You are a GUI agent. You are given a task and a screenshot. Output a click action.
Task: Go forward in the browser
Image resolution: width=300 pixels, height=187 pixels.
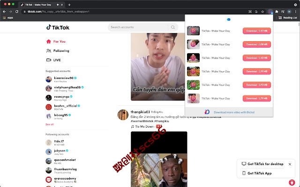point(10,12)
